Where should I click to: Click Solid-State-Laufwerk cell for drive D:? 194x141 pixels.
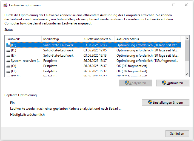pyautogui.click(x=58, y=50)
